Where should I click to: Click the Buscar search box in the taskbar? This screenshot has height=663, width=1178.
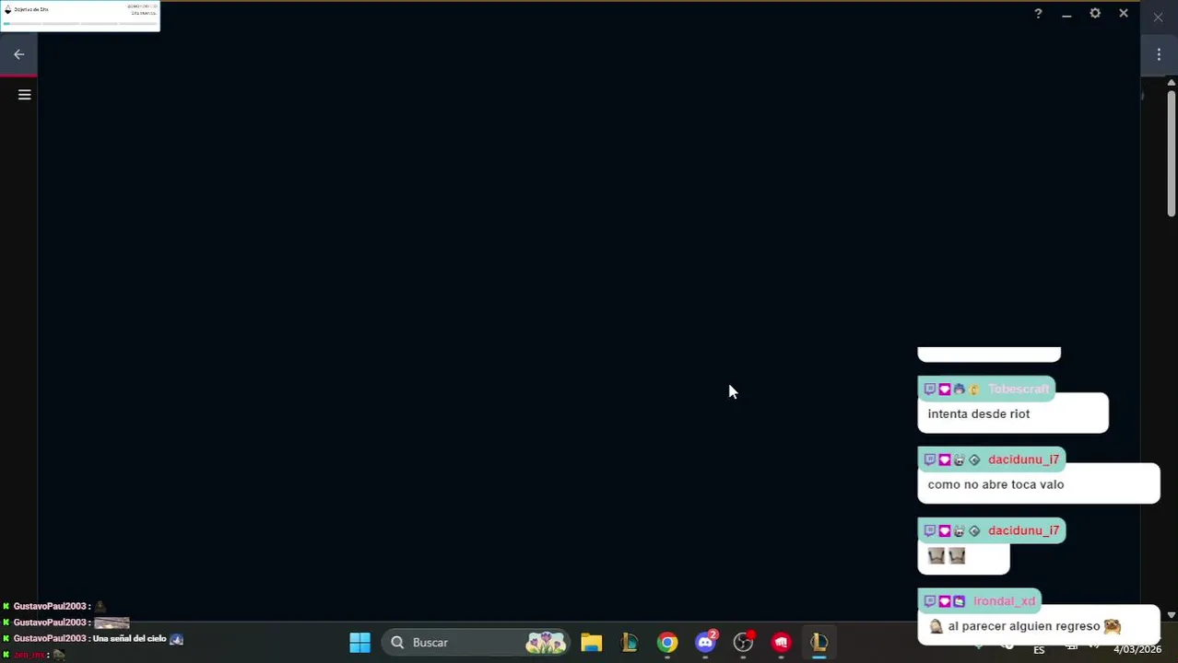click(476, 643)
